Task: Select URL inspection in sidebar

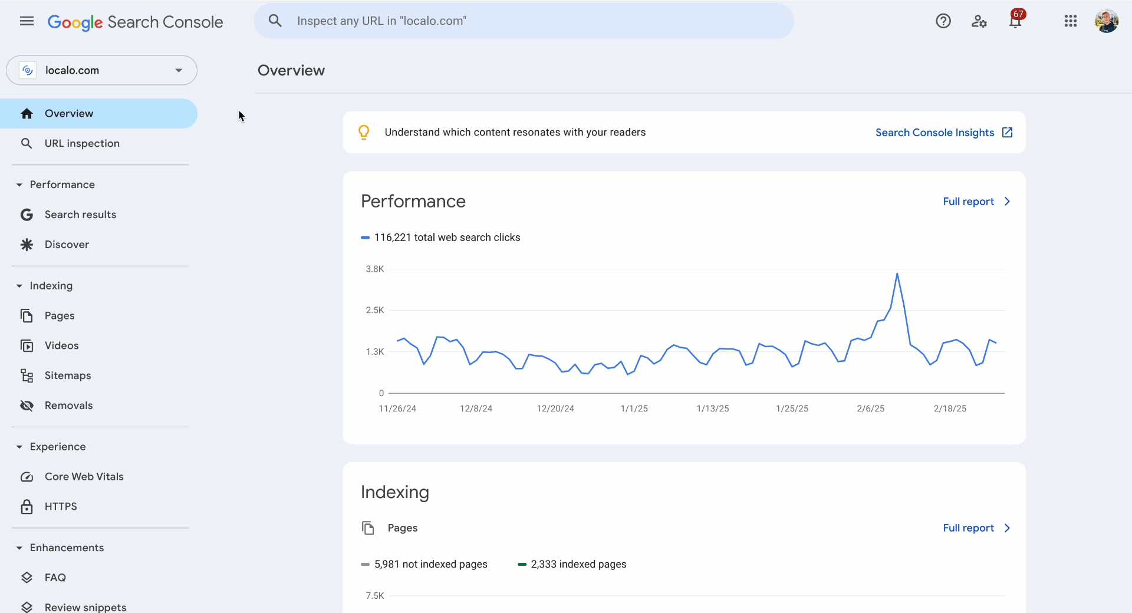Action: click(82, 143)
